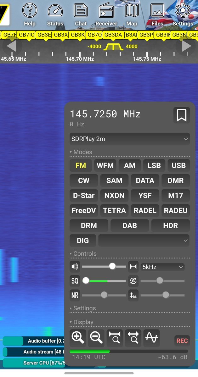Toggle automatic squelch AGC icon
The width and height of the screenshot is (198, 377).
tap(133, 281)
